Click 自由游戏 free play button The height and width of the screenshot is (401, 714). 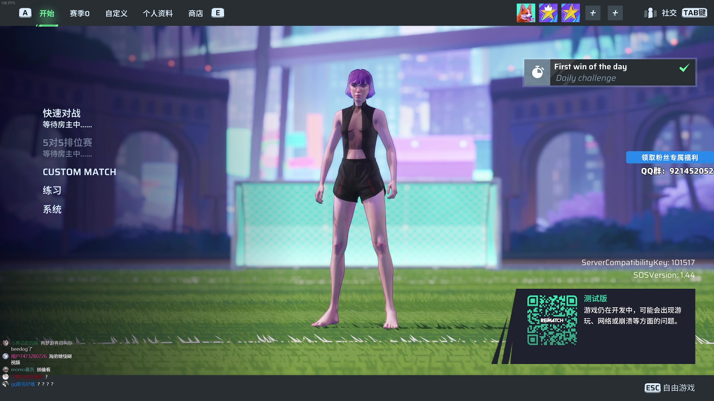pos(679,388)
